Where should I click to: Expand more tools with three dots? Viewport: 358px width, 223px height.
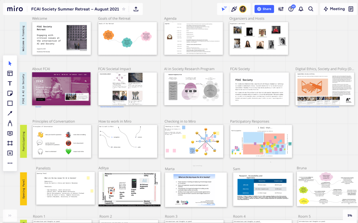tap(10, 163)
